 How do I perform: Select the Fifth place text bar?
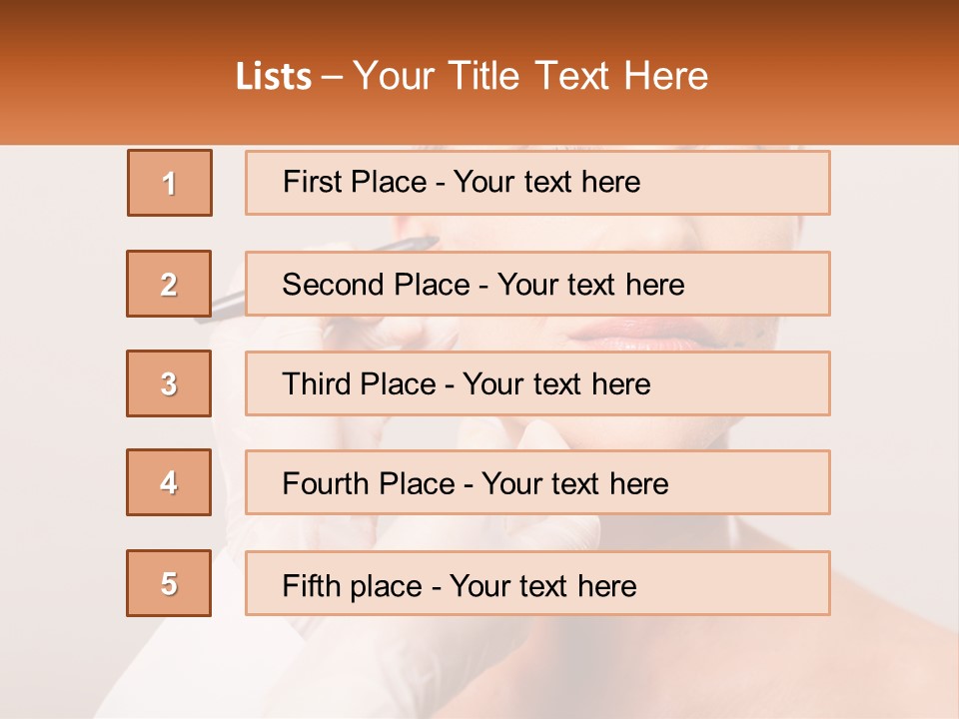[x=537, y=583]
